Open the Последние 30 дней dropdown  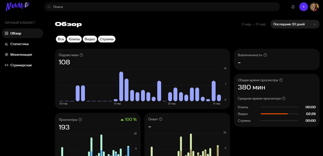click(295, 24)
